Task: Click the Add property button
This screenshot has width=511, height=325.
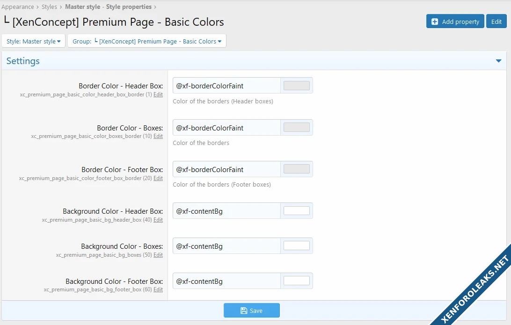Action: coord(455,22)
